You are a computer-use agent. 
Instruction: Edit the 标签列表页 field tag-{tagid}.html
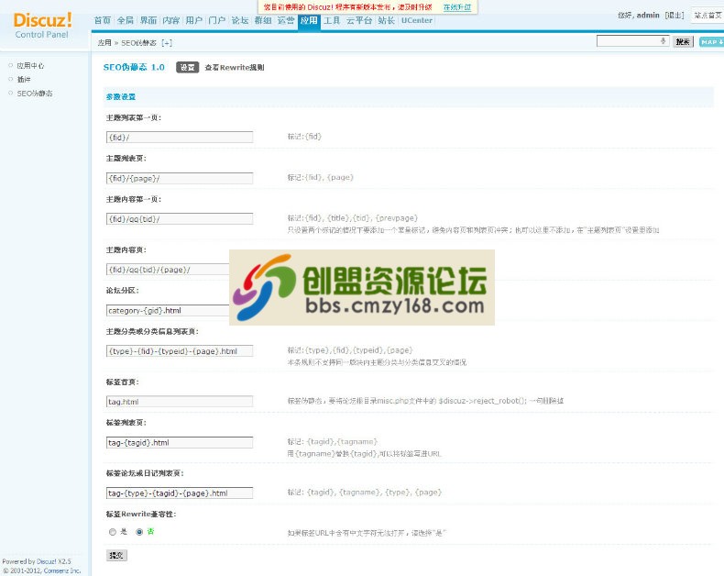(180, 442)
